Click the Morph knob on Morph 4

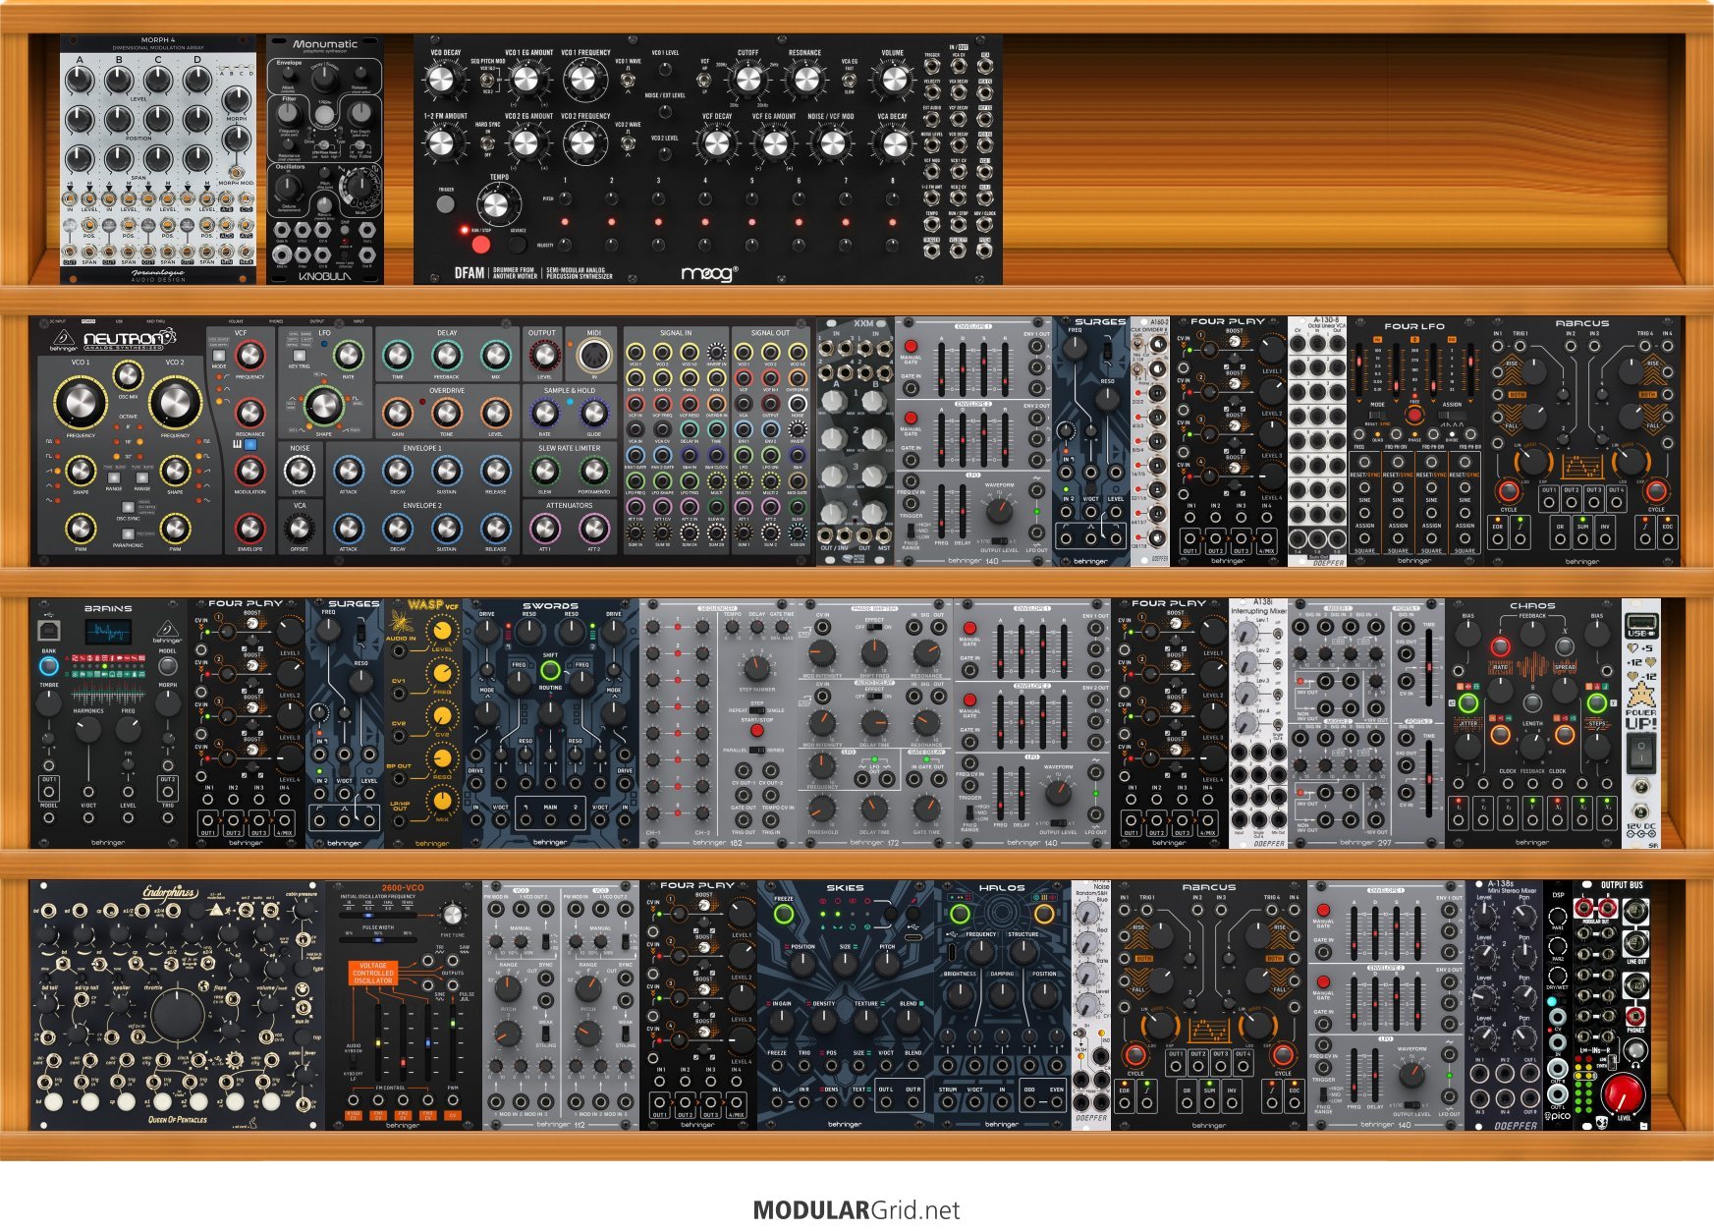(236, 99)
